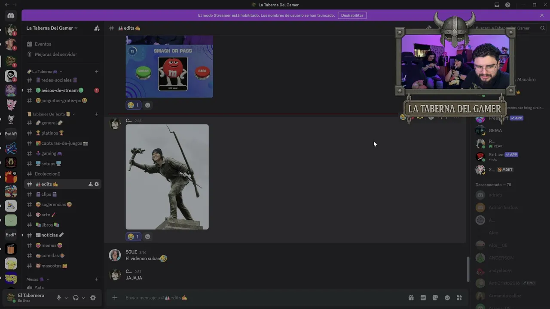Toggle laugh reaction under statue image
This screenshot has width=550, height=309.
tap(133, 236)
